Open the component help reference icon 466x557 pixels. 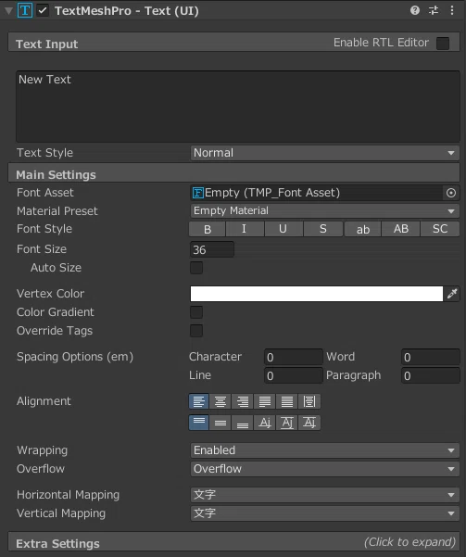(414, 10)
